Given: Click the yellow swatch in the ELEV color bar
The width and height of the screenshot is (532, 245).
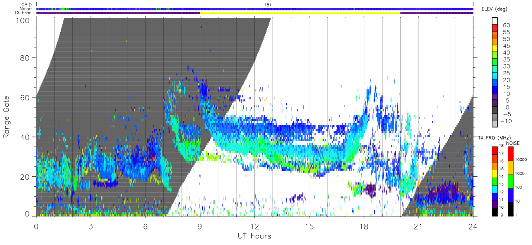Looking at the screenshot, I should [495, 49].
